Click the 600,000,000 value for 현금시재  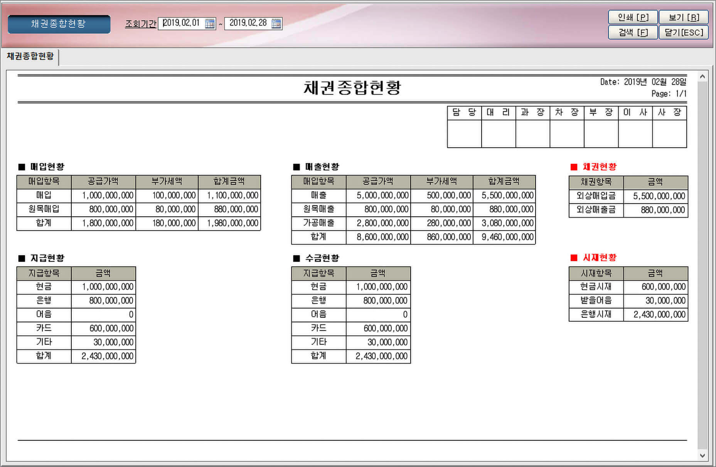[664, 287]
